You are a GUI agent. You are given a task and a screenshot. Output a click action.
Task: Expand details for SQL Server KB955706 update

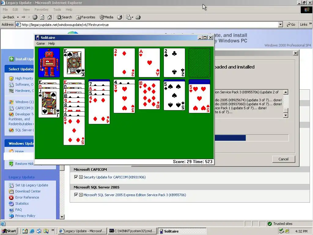point(81,195)
